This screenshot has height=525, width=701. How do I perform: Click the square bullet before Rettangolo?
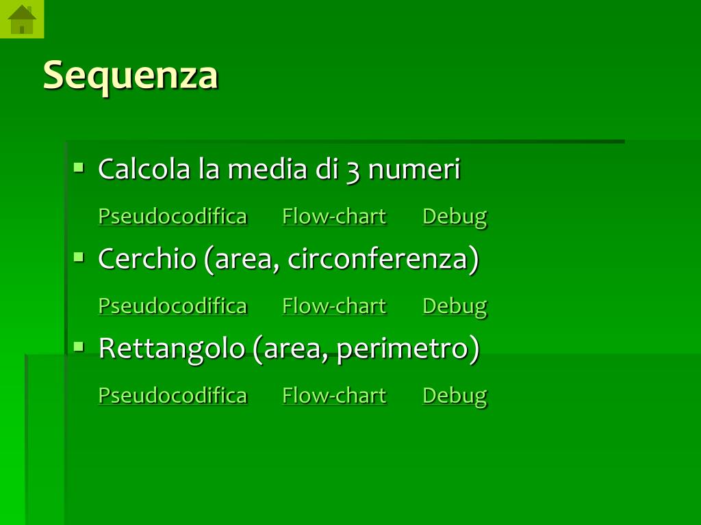tap(79, 347)
